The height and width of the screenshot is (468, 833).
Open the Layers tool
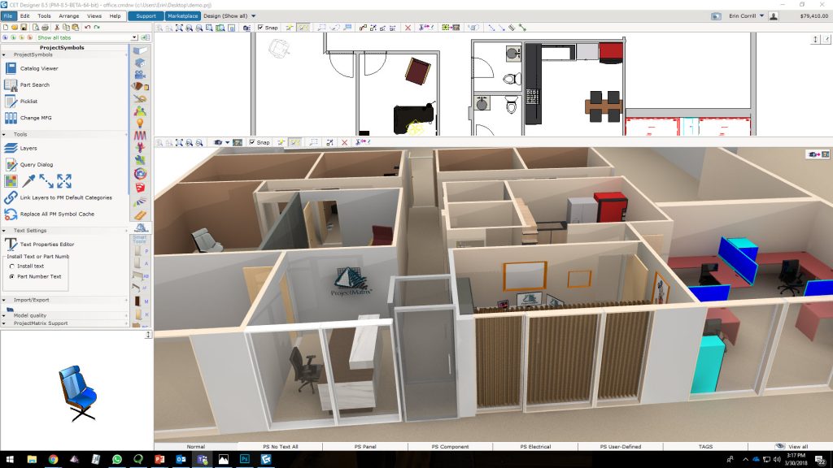pos(28,149)
